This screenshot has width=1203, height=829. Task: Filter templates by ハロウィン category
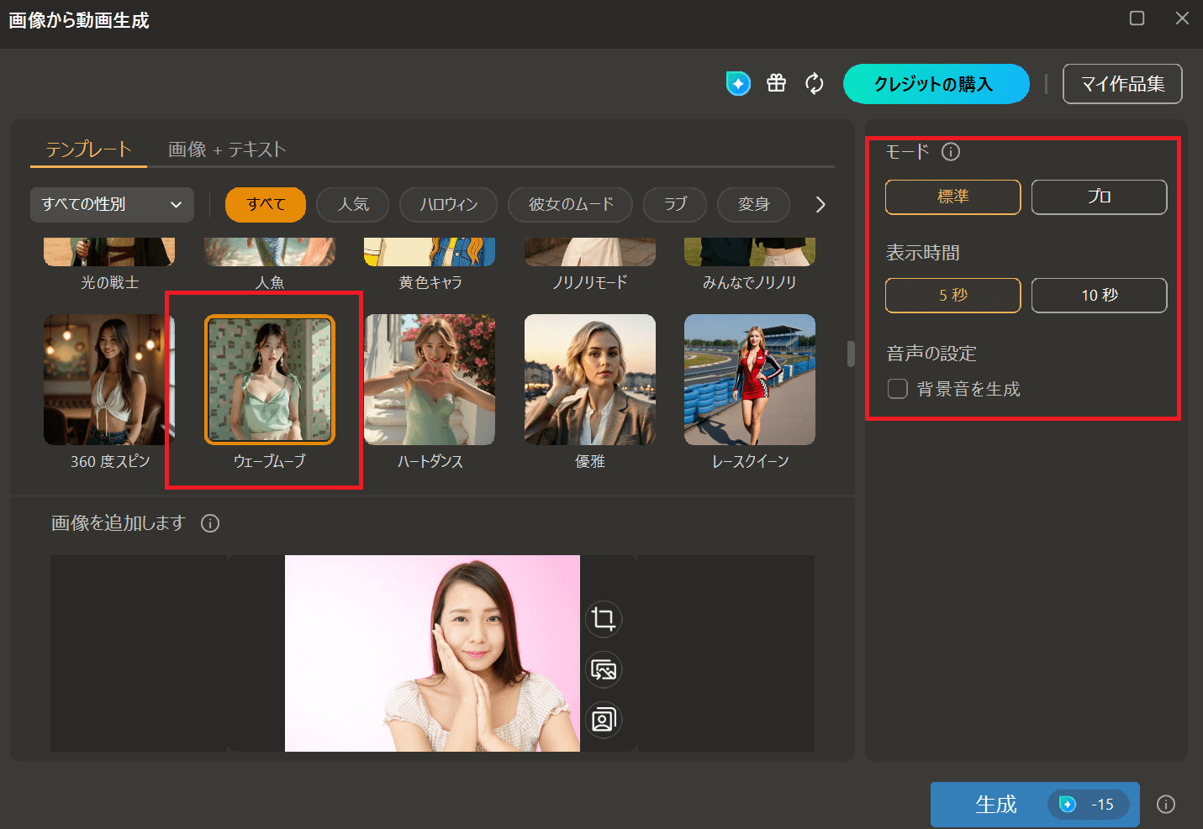(448, 204)
